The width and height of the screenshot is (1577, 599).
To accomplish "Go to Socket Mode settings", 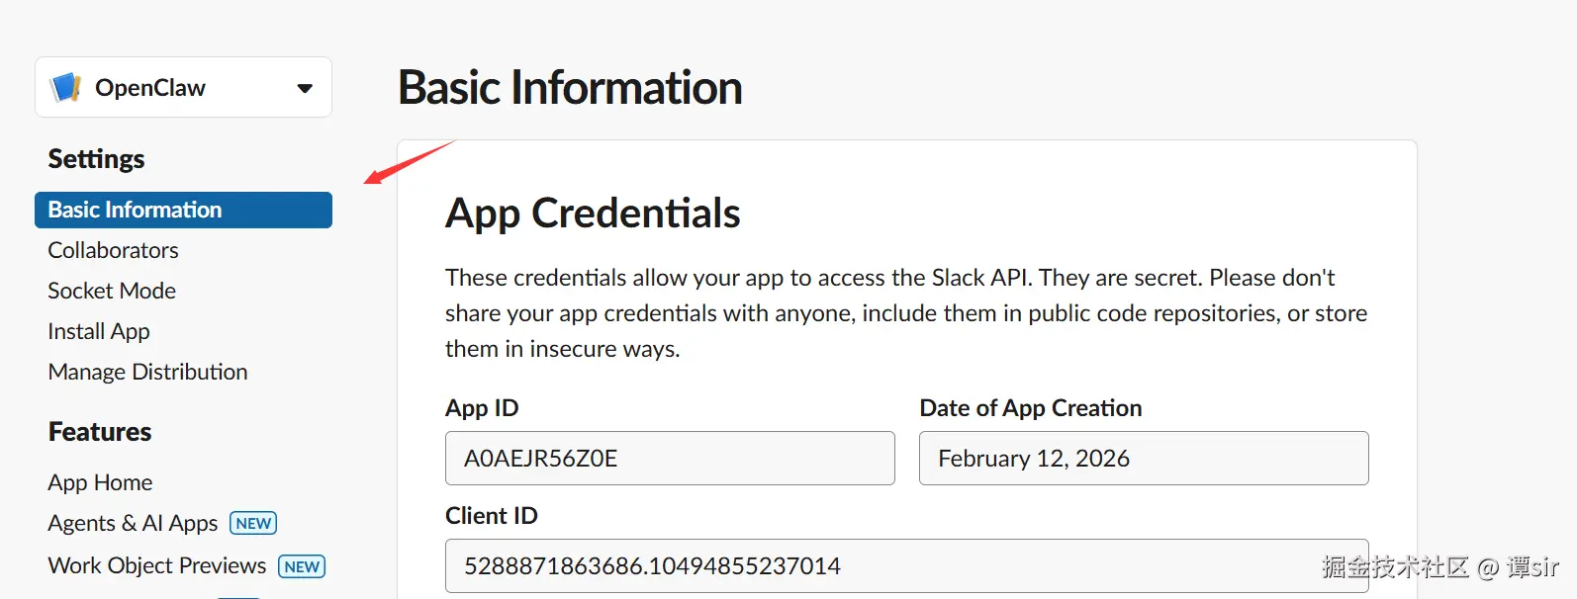I will (112, 291).
